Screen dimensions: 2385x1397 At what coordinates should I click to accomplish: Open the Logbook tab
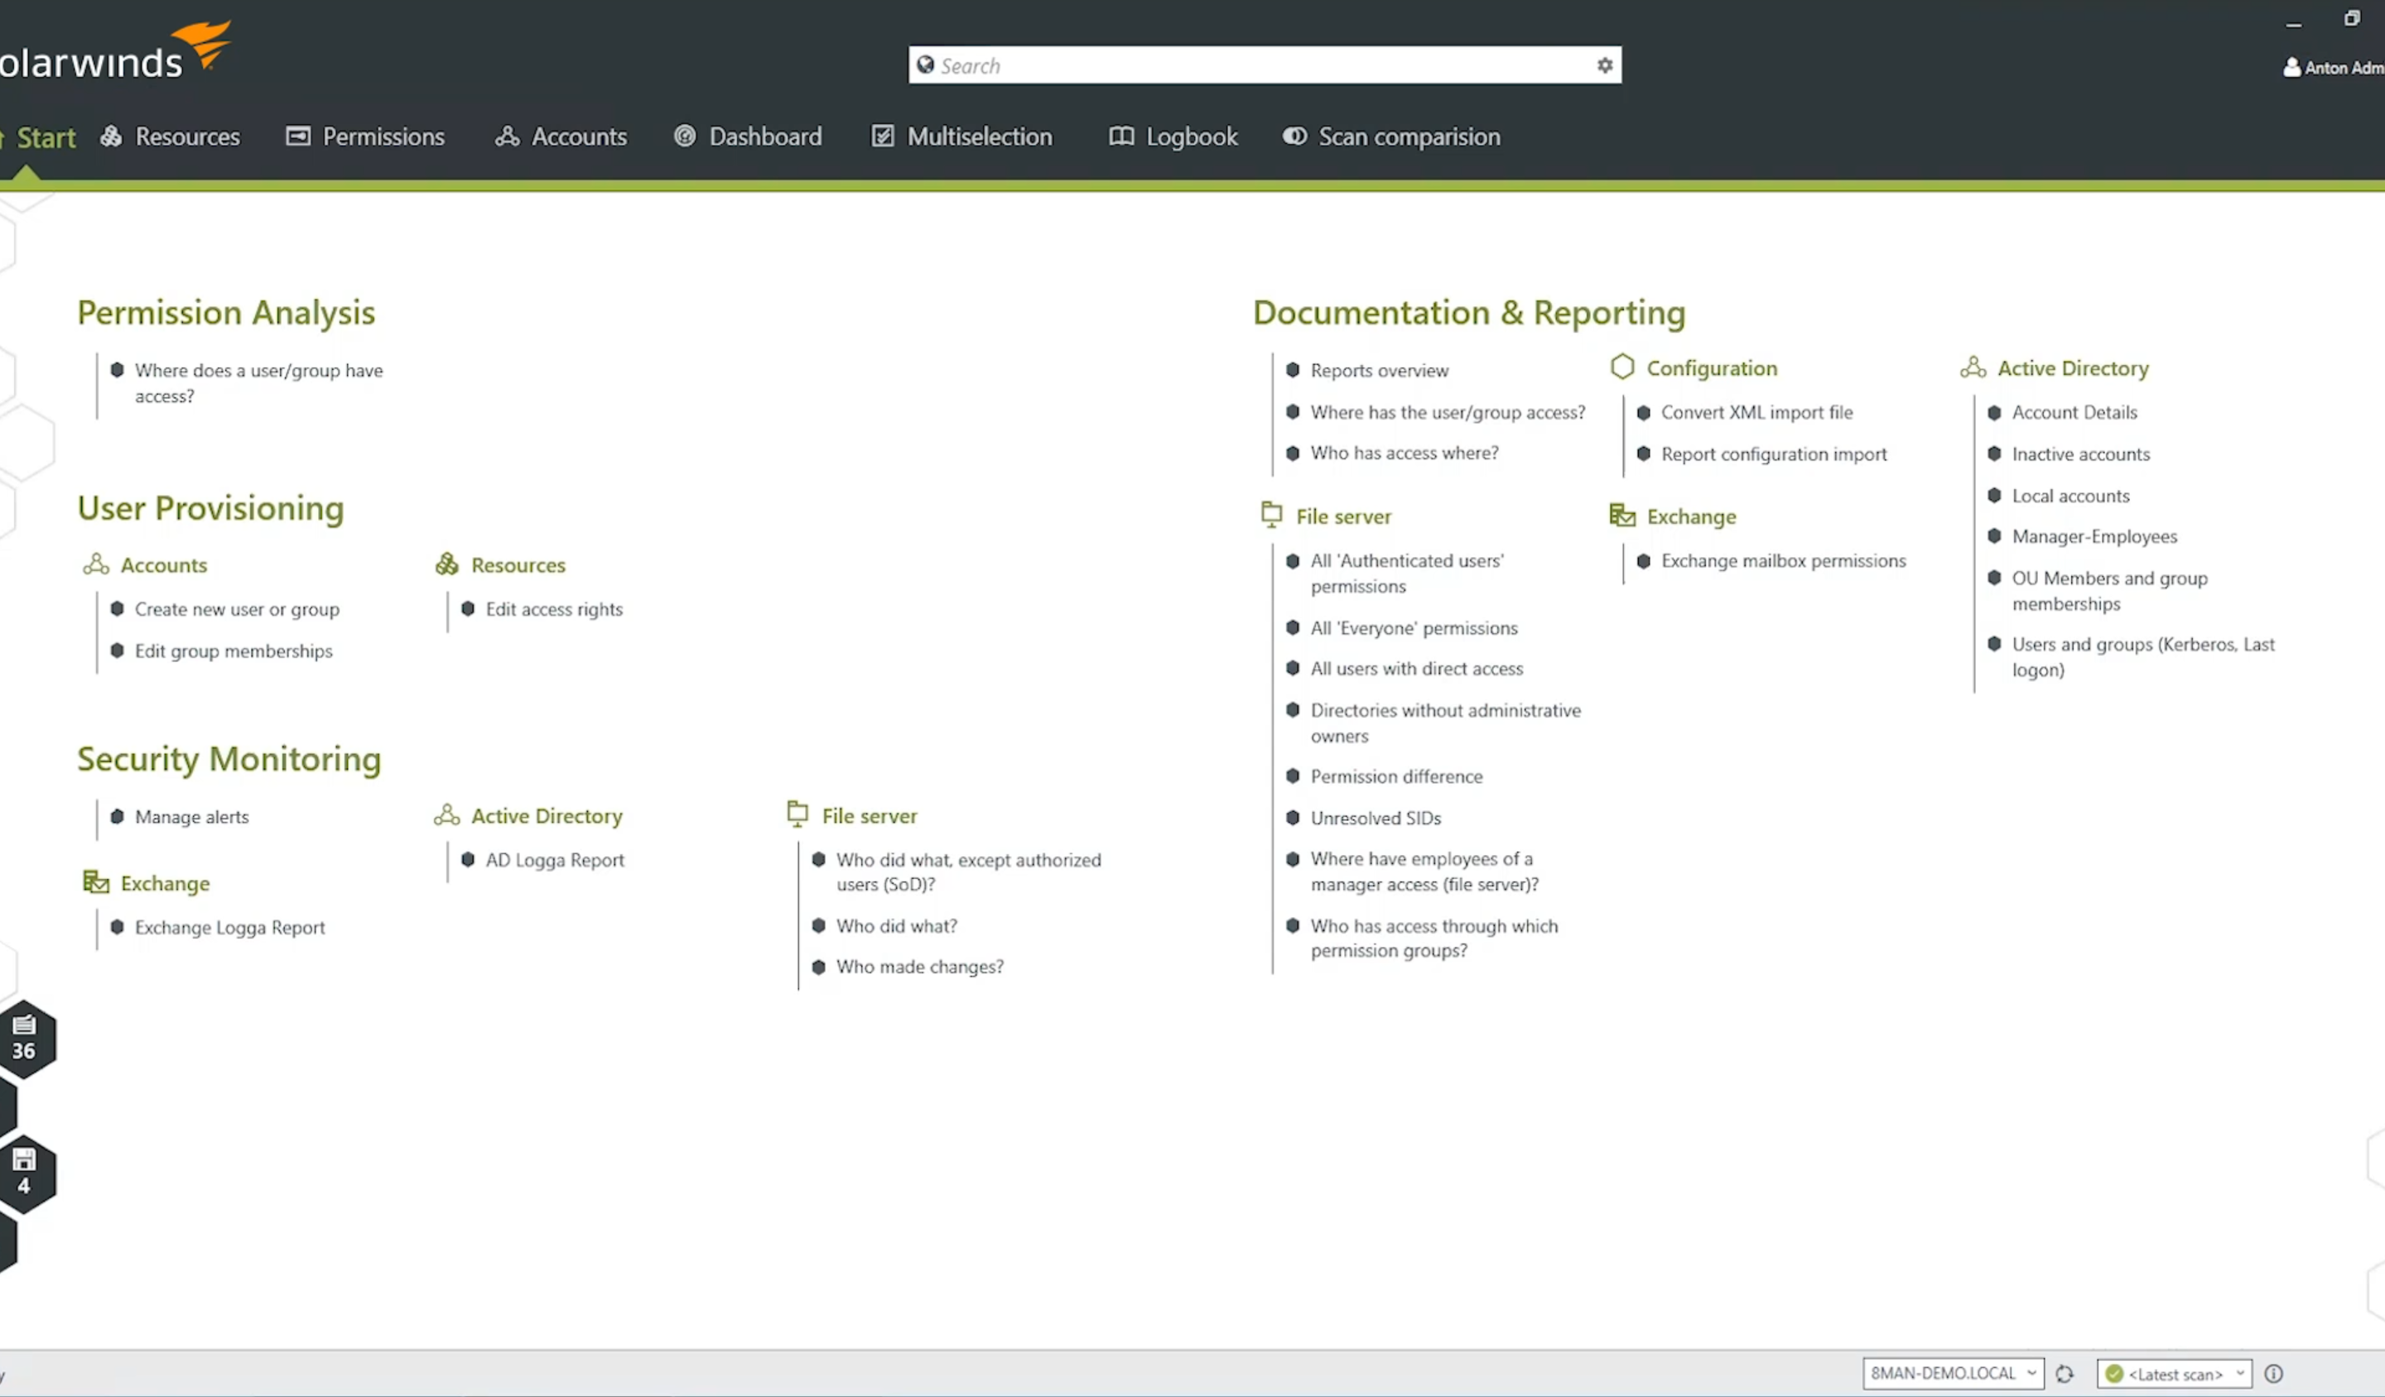point(1173,137)
